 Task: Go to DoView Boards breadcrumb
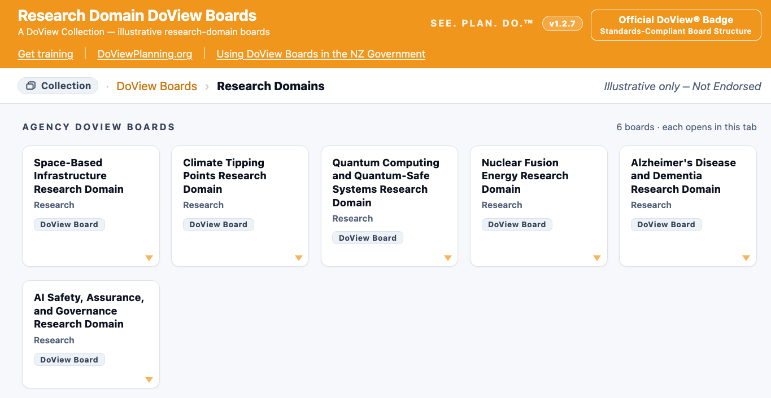pos(157,86)
